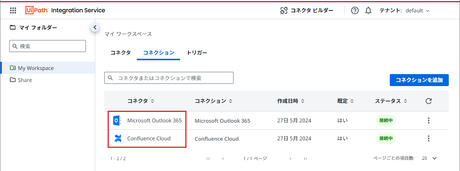This screenshot has width=460, height=171.
Task: Open the Confluence Cloud connection name
Action: point(217,139)
